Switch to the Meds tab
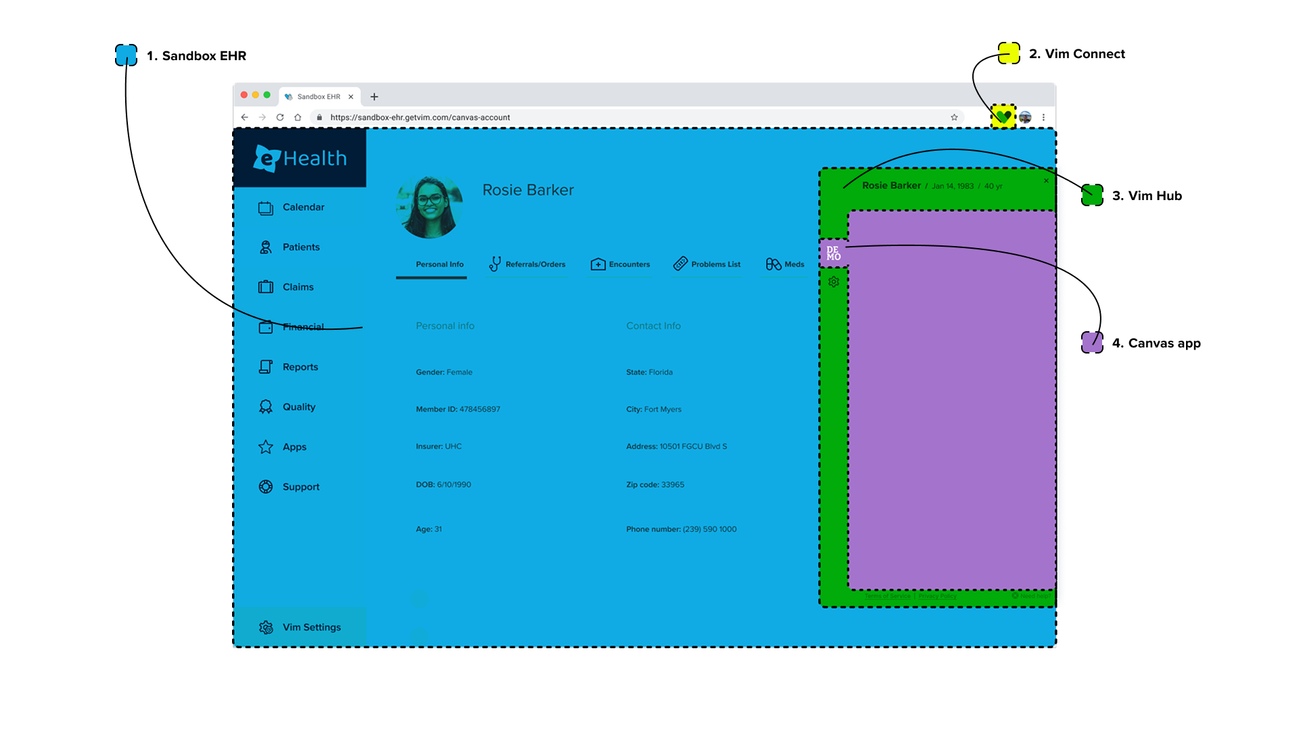 785,264
